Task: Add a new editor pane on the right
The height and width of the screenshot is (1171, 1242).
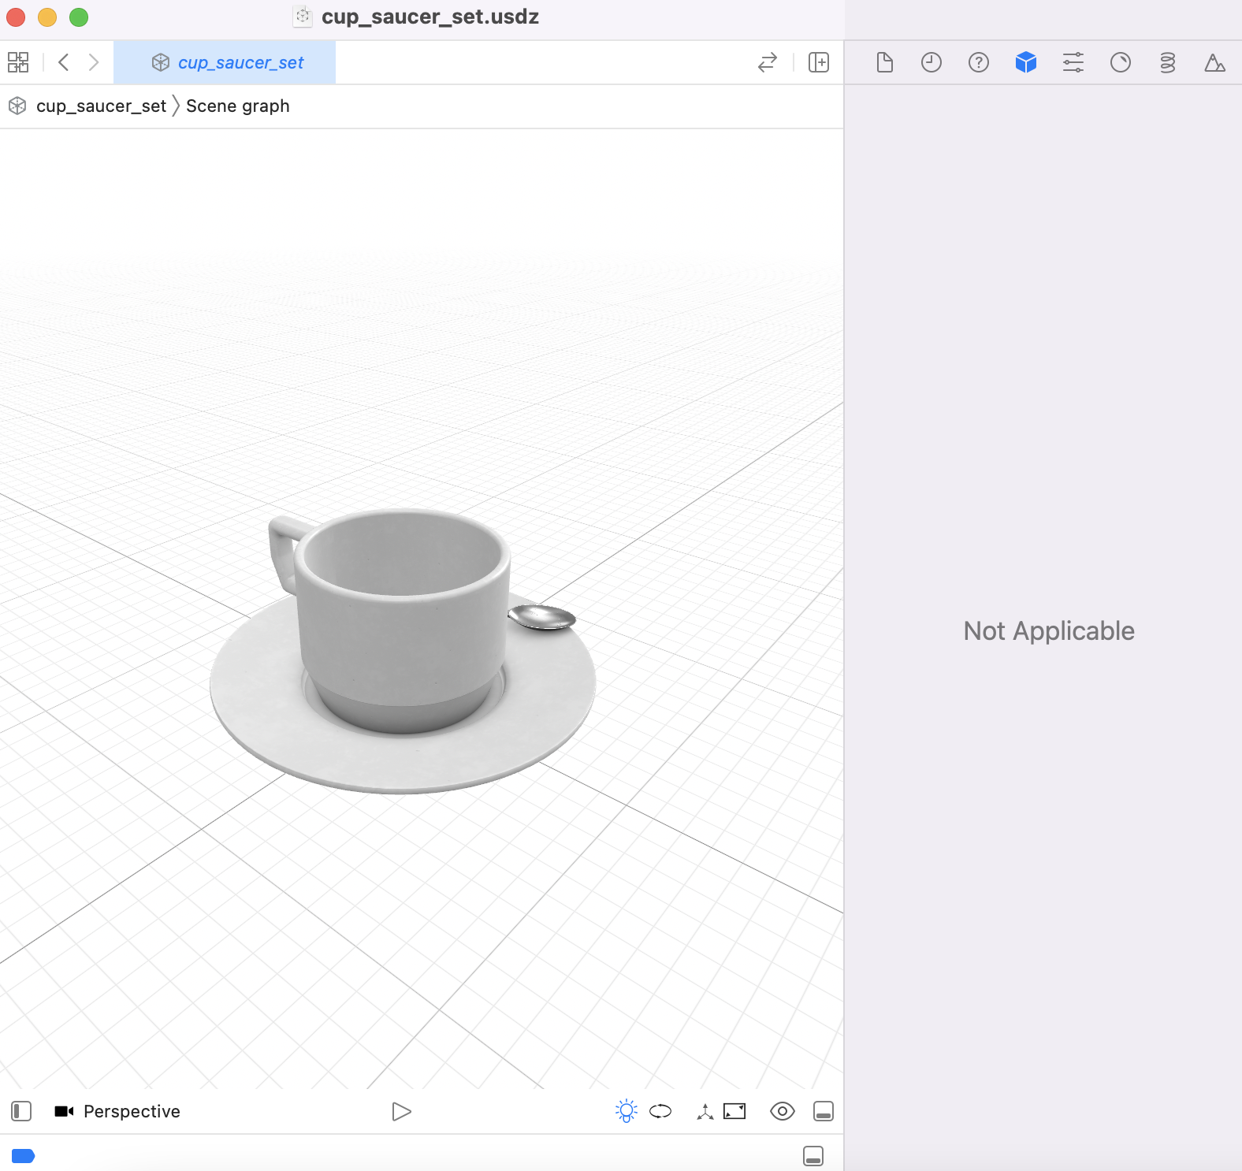Action: [819, 62]
